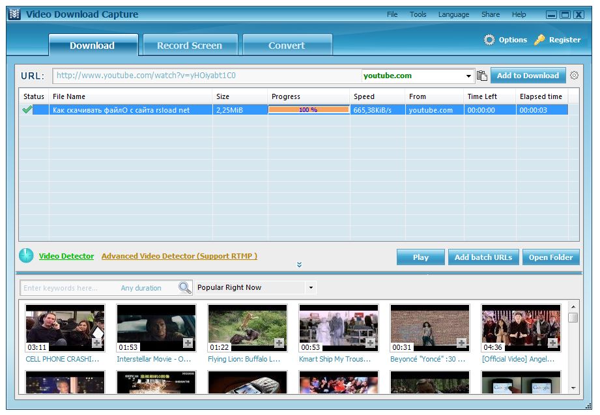Switch to the Record Screen tab
This screenshot has width=600, height=415.
[x=190, y=46]
